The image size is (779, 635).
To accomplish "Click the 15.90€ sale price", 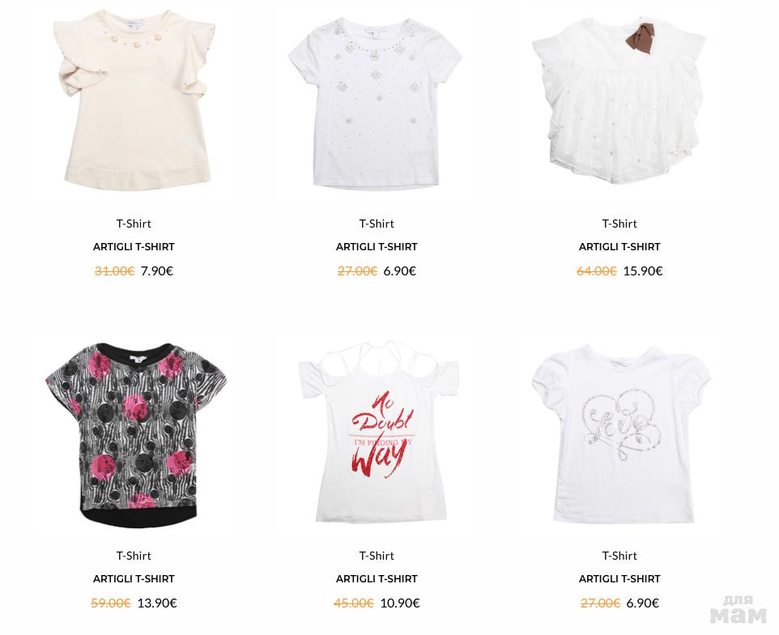I will (x=643, y=271).
